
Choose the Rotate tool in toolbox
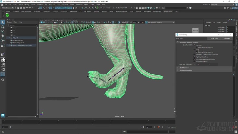click(3, 41)
